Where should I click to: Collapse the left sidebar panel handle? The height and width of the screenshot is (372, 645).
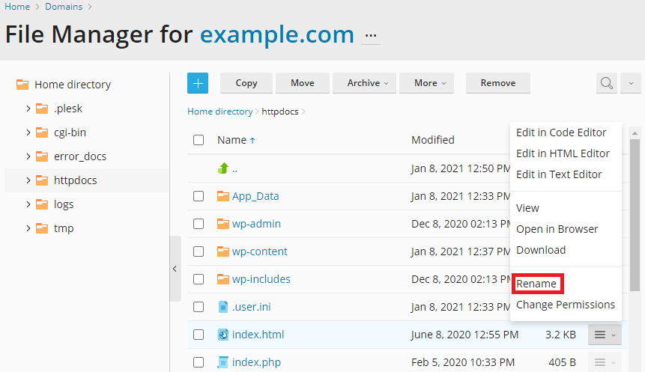175,268
